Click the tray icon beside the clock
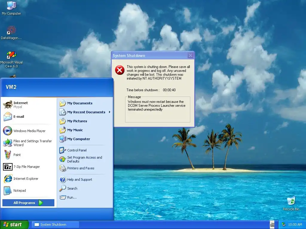 point(284,225)
